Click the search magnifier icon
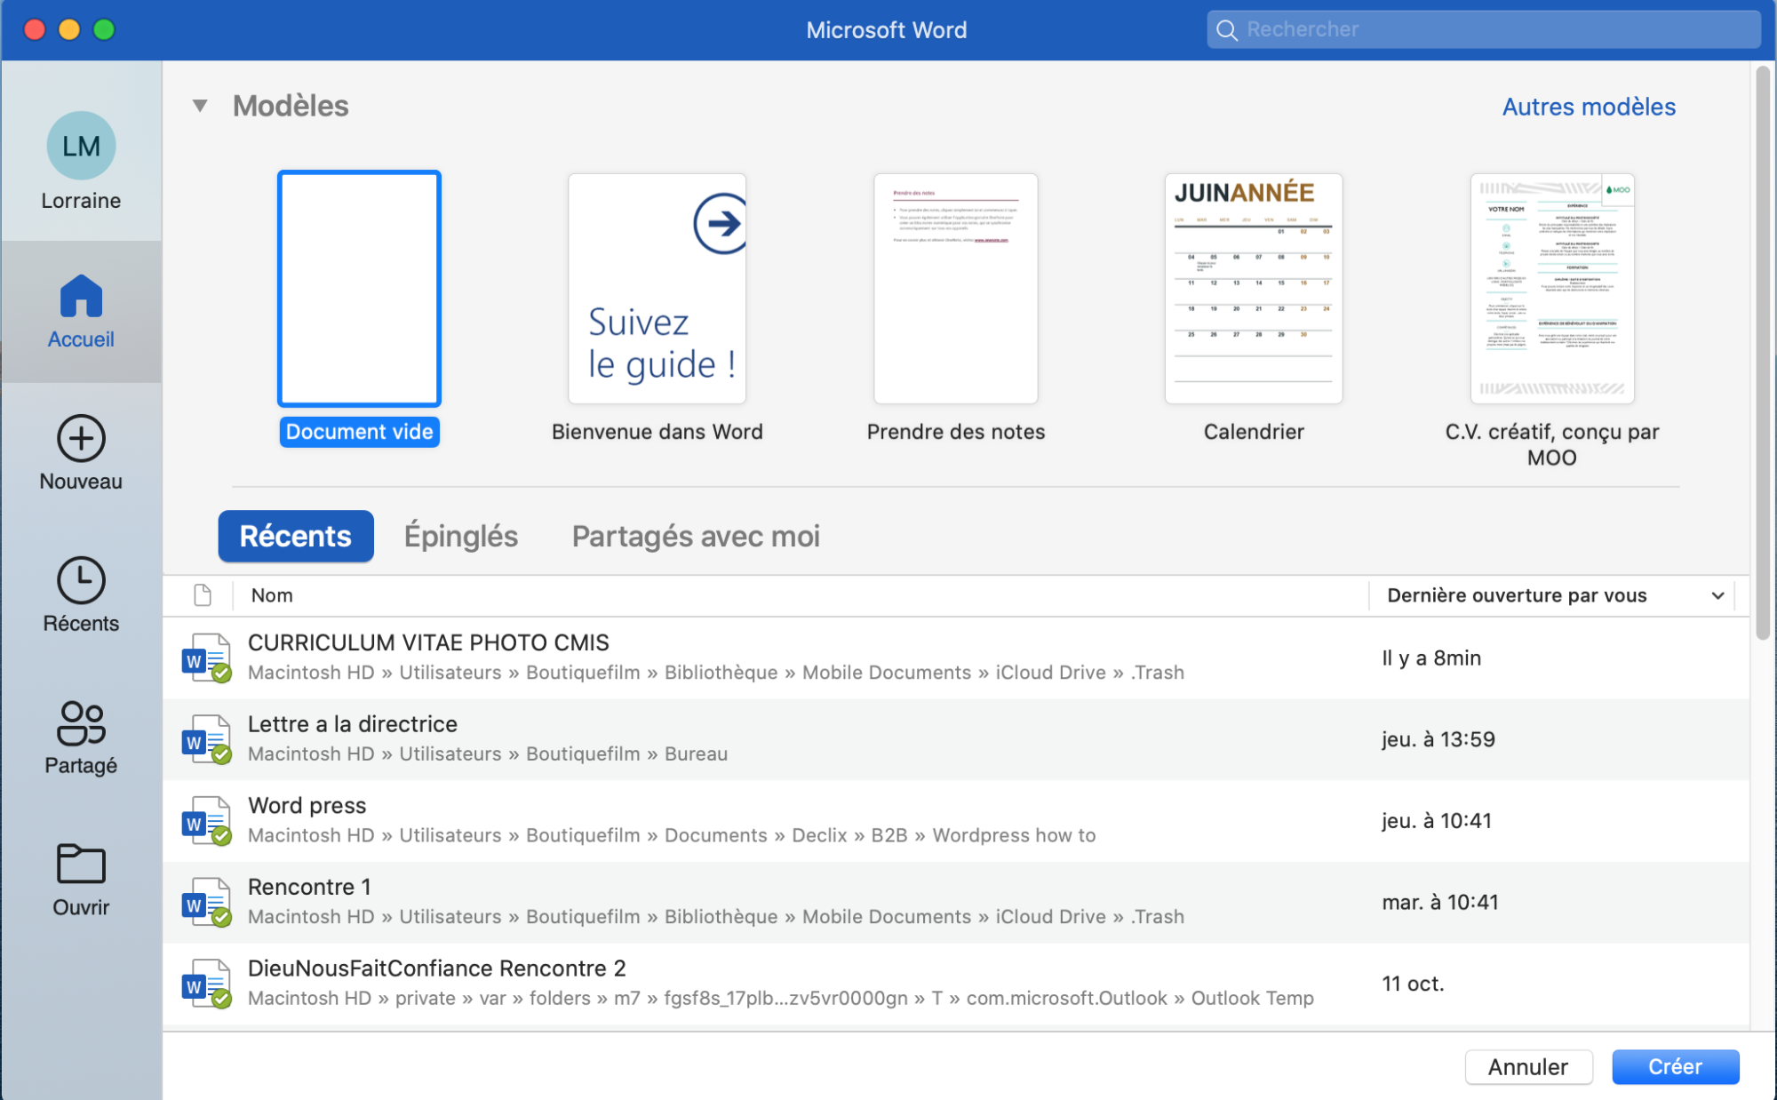This screenshot has width=1777, height=1100. pyautogui.click(x=1227, y=30)
